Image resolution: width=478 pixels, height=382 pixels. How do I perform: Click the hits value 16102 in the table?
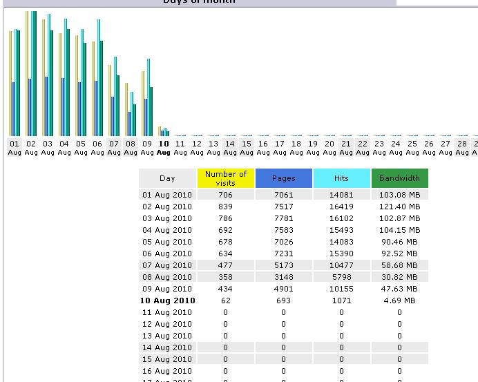(341, 218)
